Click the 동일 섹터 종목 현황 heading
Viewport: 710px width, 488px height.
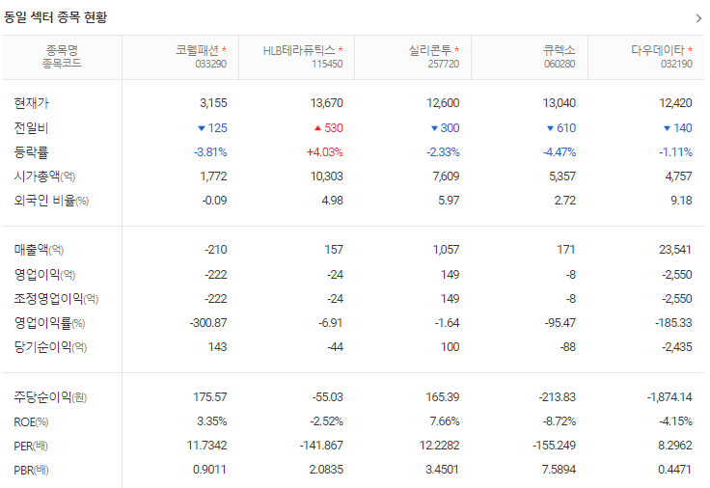pyautogui.click(x=55, y=17)
